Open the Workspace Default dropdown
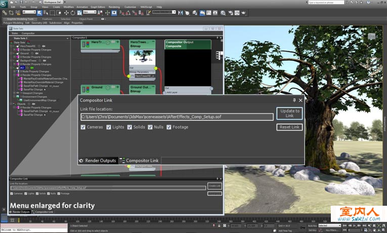This screenshot has height=233, width=387. pos(52,2)
